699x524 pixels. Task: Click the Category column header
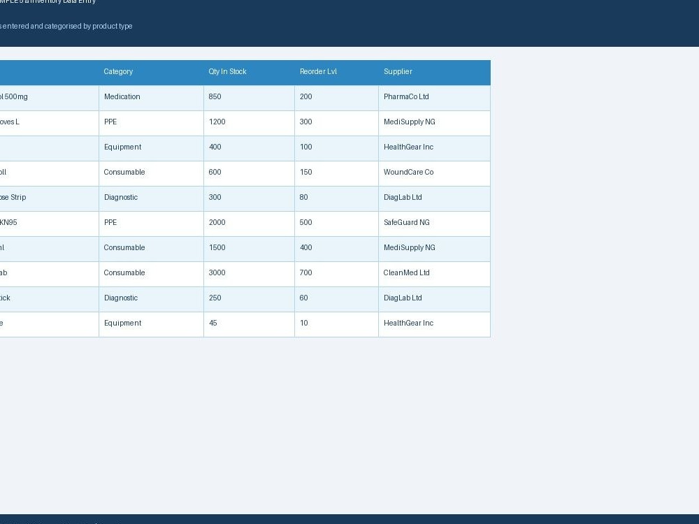pos(151,73)
